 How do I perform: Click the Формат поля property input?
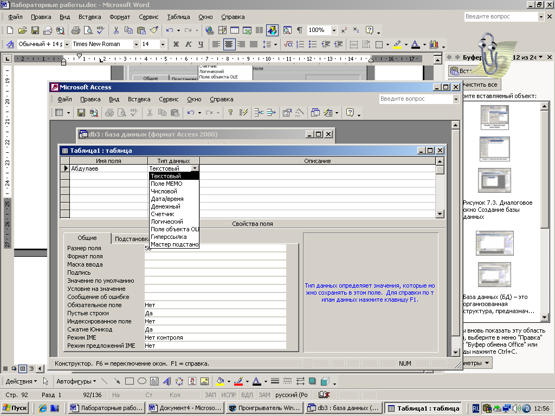[x=215, y=256]
